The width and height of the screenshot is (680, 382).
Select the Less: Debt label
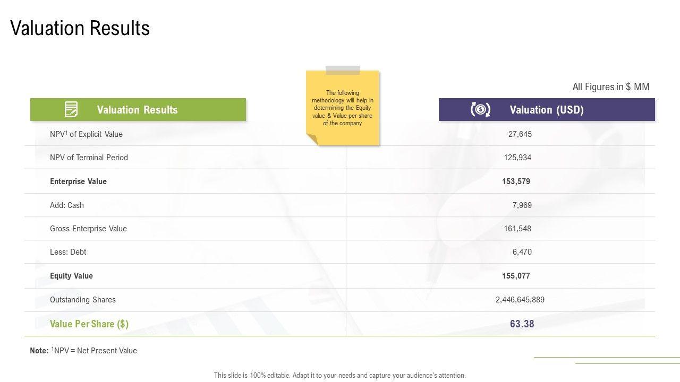pyautogui.click(x=68, y=252)
